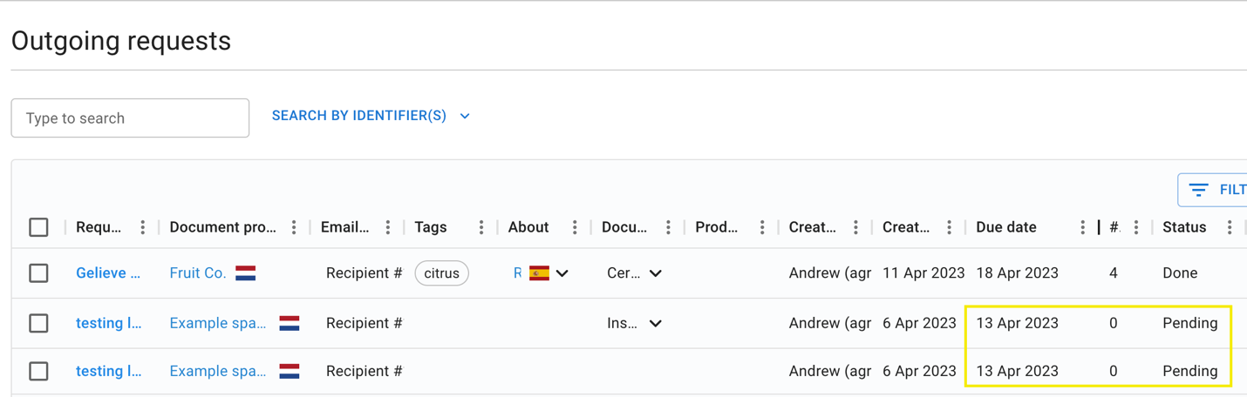Focus the Type to search field
The width and height of the screenshot is (1247, 397).
(x=130, y=118)
